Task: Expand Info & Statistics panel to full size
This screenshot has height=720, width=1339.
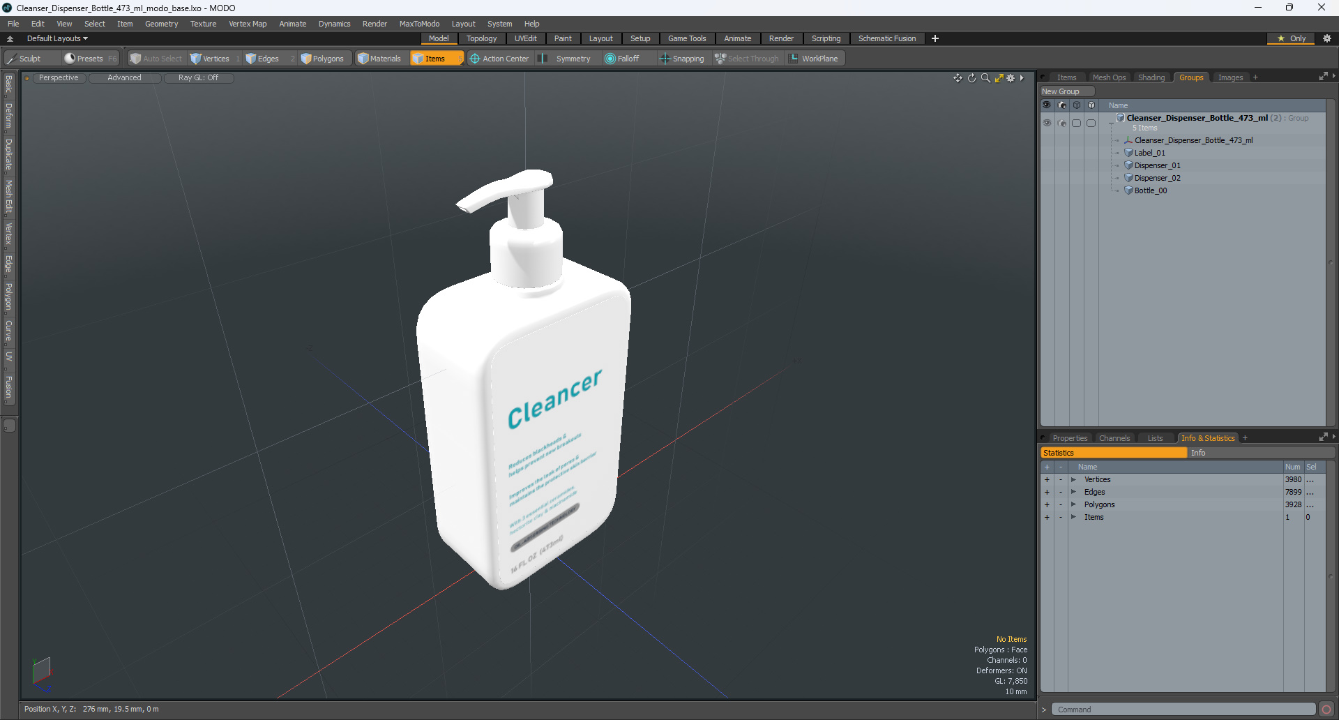Action: [1323, 437]
